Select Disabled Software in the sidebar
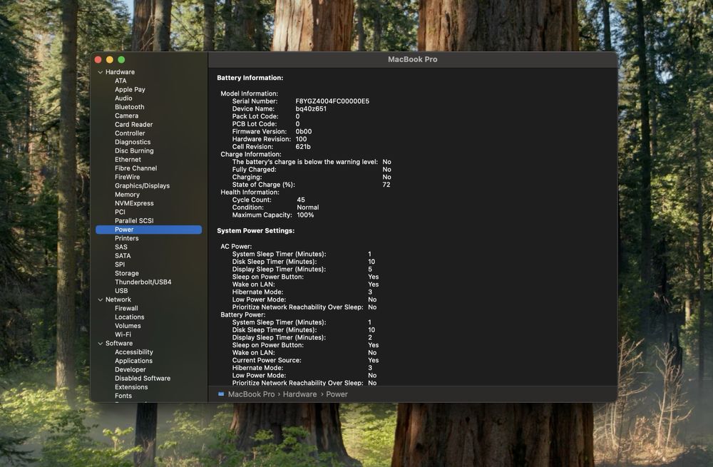Screen dimensions: 713x467 tap(143, 379)
